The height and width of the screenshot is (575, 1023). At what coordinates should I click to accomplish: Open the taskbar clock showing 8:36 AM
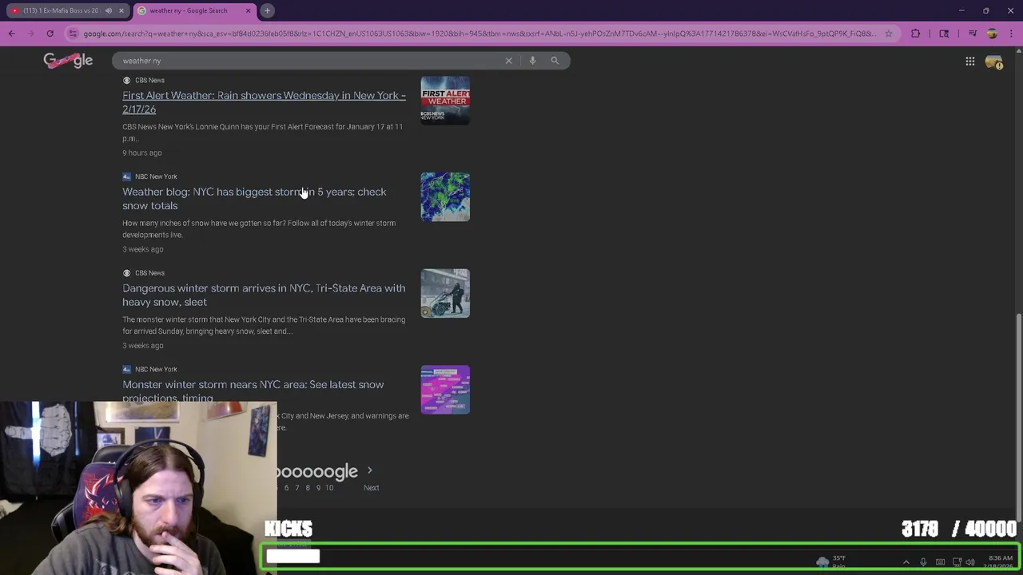tap(1000, 562)
